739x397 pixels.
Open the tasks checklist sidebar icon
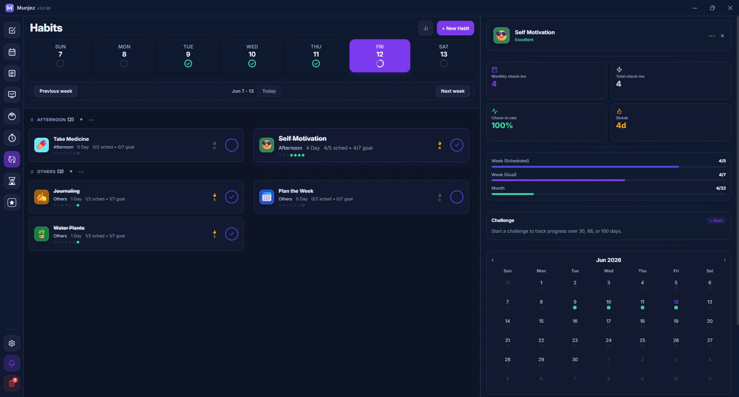pos(12,30)
